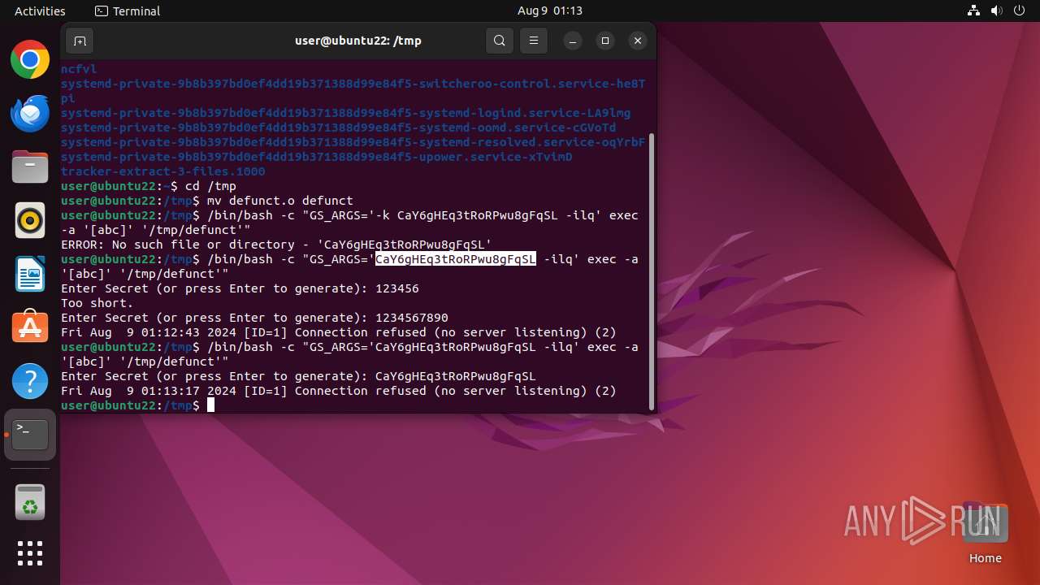The width and height of the screenshot is (1040, 585).
Task: Open the Home folder desktop icon
Action: pyautogui.click(x=986, y=534)
